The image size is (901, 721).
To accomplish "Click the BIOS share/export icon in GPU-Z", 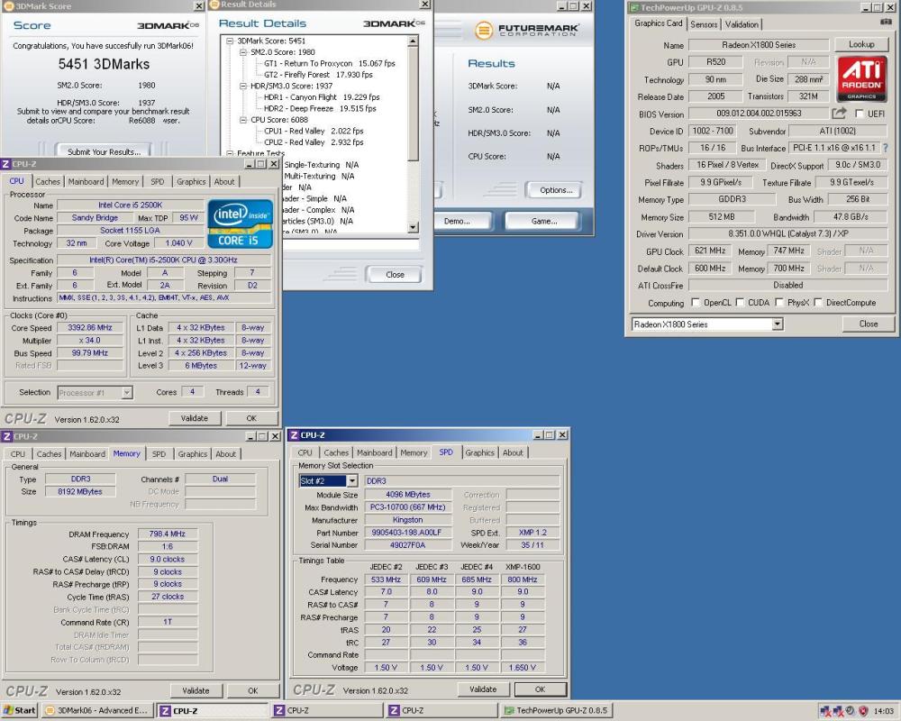I will (x=839, y=114).
